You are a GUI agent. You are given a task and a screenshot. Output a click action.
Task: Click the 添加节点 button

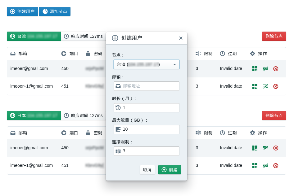coord(55,11)
